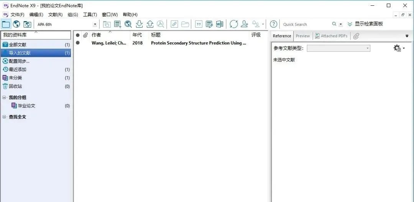This screenshot has width=414, height=202.
Task: Click Insert Citation quote-mark icon
Action: 199,24
